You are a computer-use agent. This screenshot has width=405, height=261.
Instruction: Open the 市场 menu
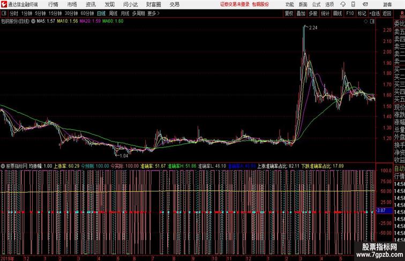[72, 4]
